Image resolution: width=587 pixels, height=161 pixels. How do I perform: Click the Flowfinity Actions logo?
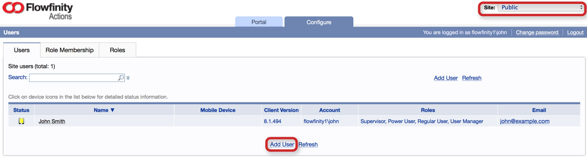[38, 11]
